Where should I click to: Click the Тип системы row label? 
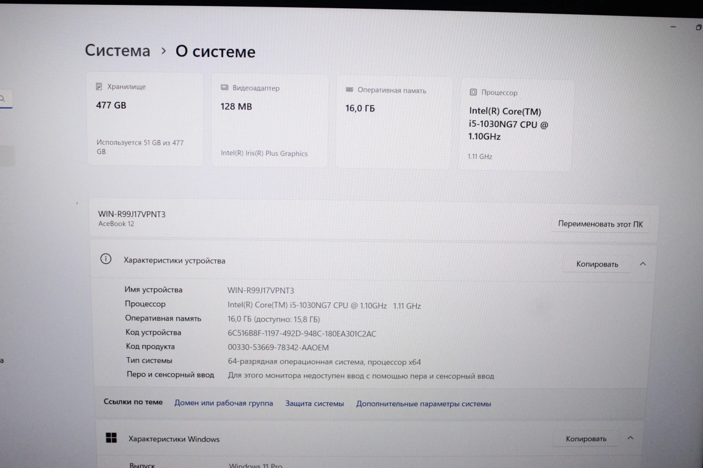click(x=149, y=360)
